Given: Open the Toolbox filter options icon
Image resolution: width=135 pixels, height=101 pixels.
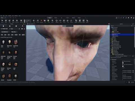Looking at the screenshot, I should click(24, 29).
